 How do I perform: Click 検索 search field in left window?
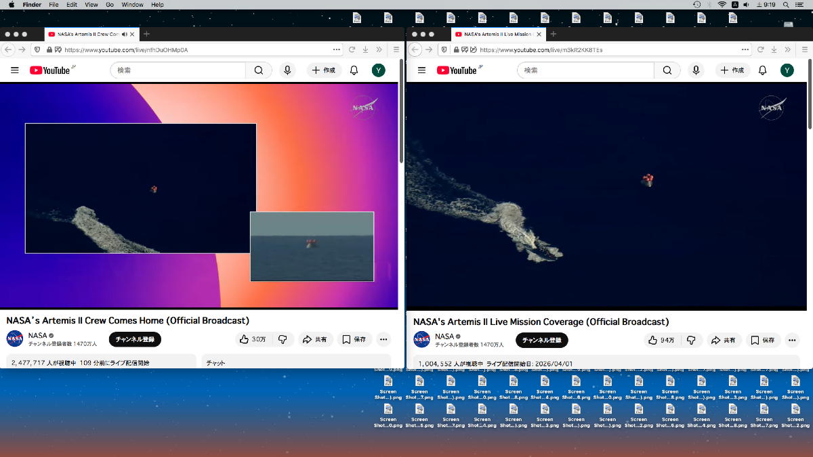pyautogui.click(x=178, y=70)
